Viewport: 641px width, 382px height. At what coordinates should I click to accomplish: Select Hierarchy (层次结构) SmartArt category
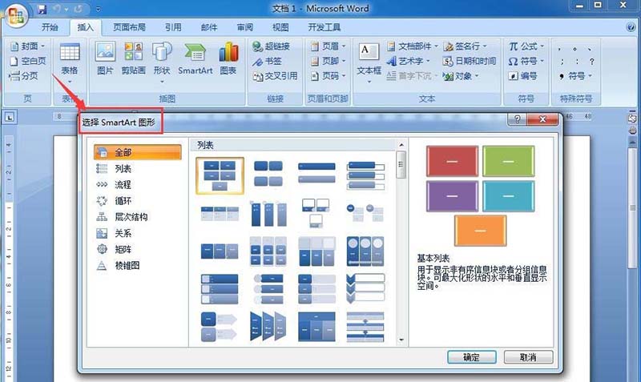[x=137, y=217]
